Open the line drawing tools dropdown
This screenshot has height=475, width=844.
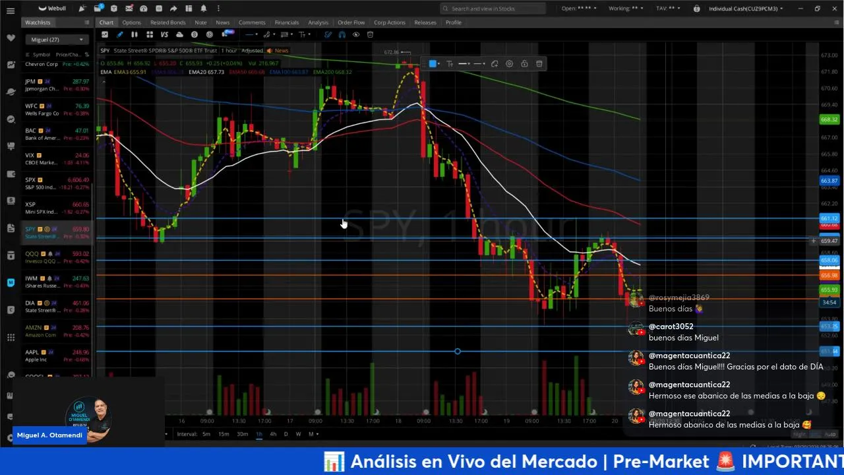click(251, 34)
